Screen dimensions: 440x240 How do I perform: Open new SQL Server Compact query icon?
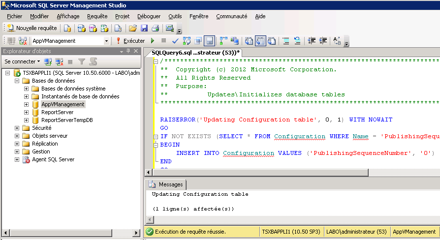click(x=118, y=28)
